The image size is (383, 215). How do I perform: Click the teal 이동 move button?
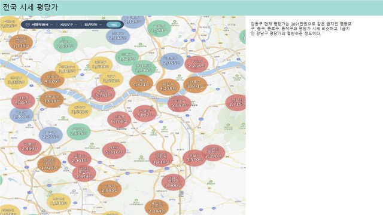coord(114,24)
